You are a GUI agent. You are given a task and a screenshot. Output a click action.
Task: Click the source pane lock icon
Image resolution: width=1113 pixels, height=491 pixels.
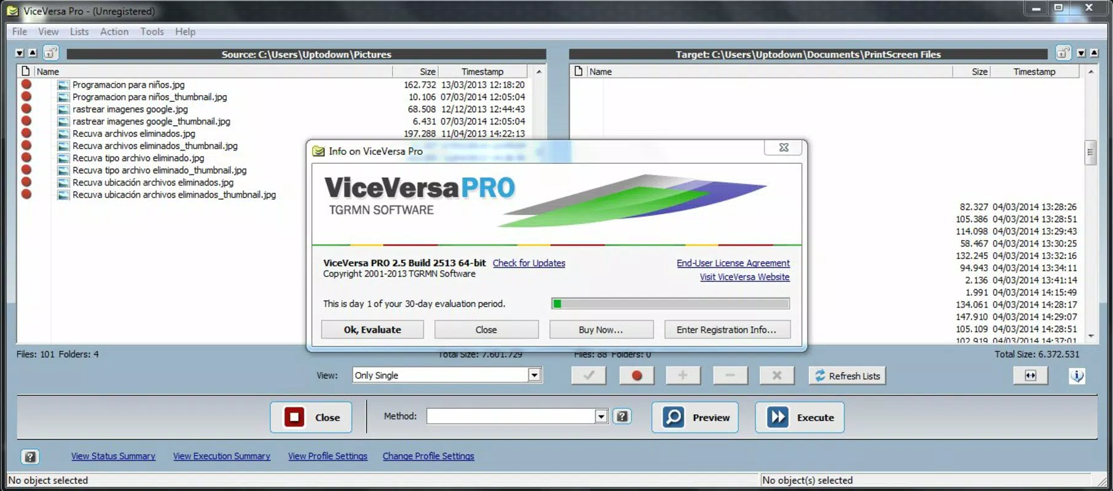tap(51, 53)
